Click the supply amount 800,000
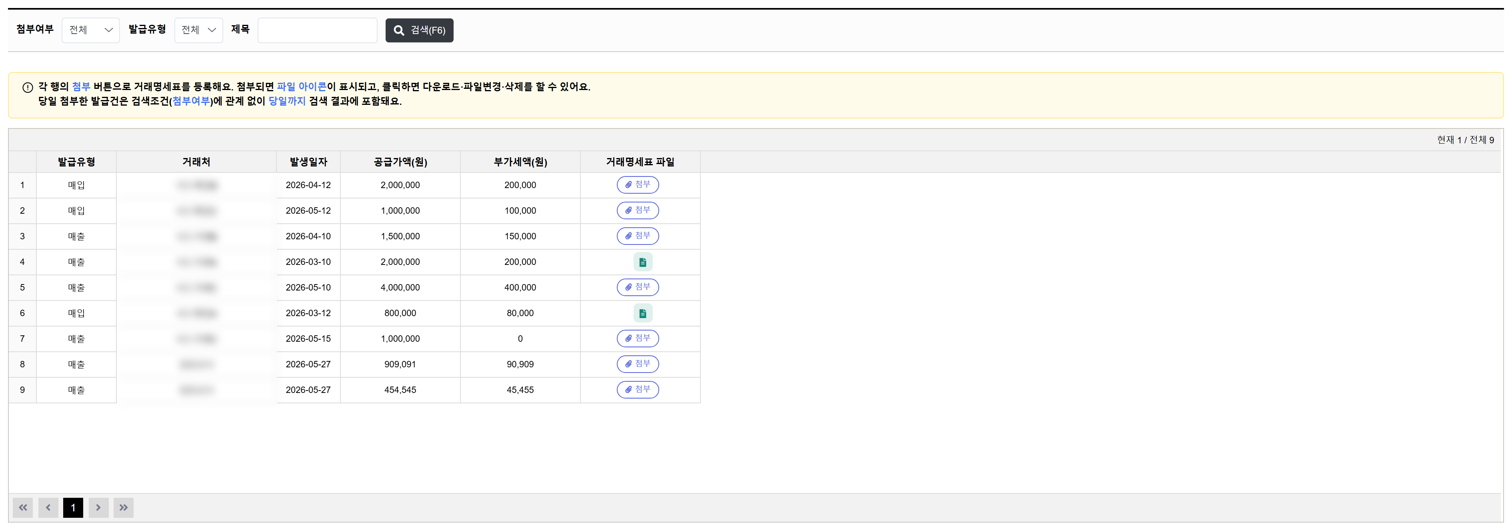1512x529 pixels. [400, 313]
